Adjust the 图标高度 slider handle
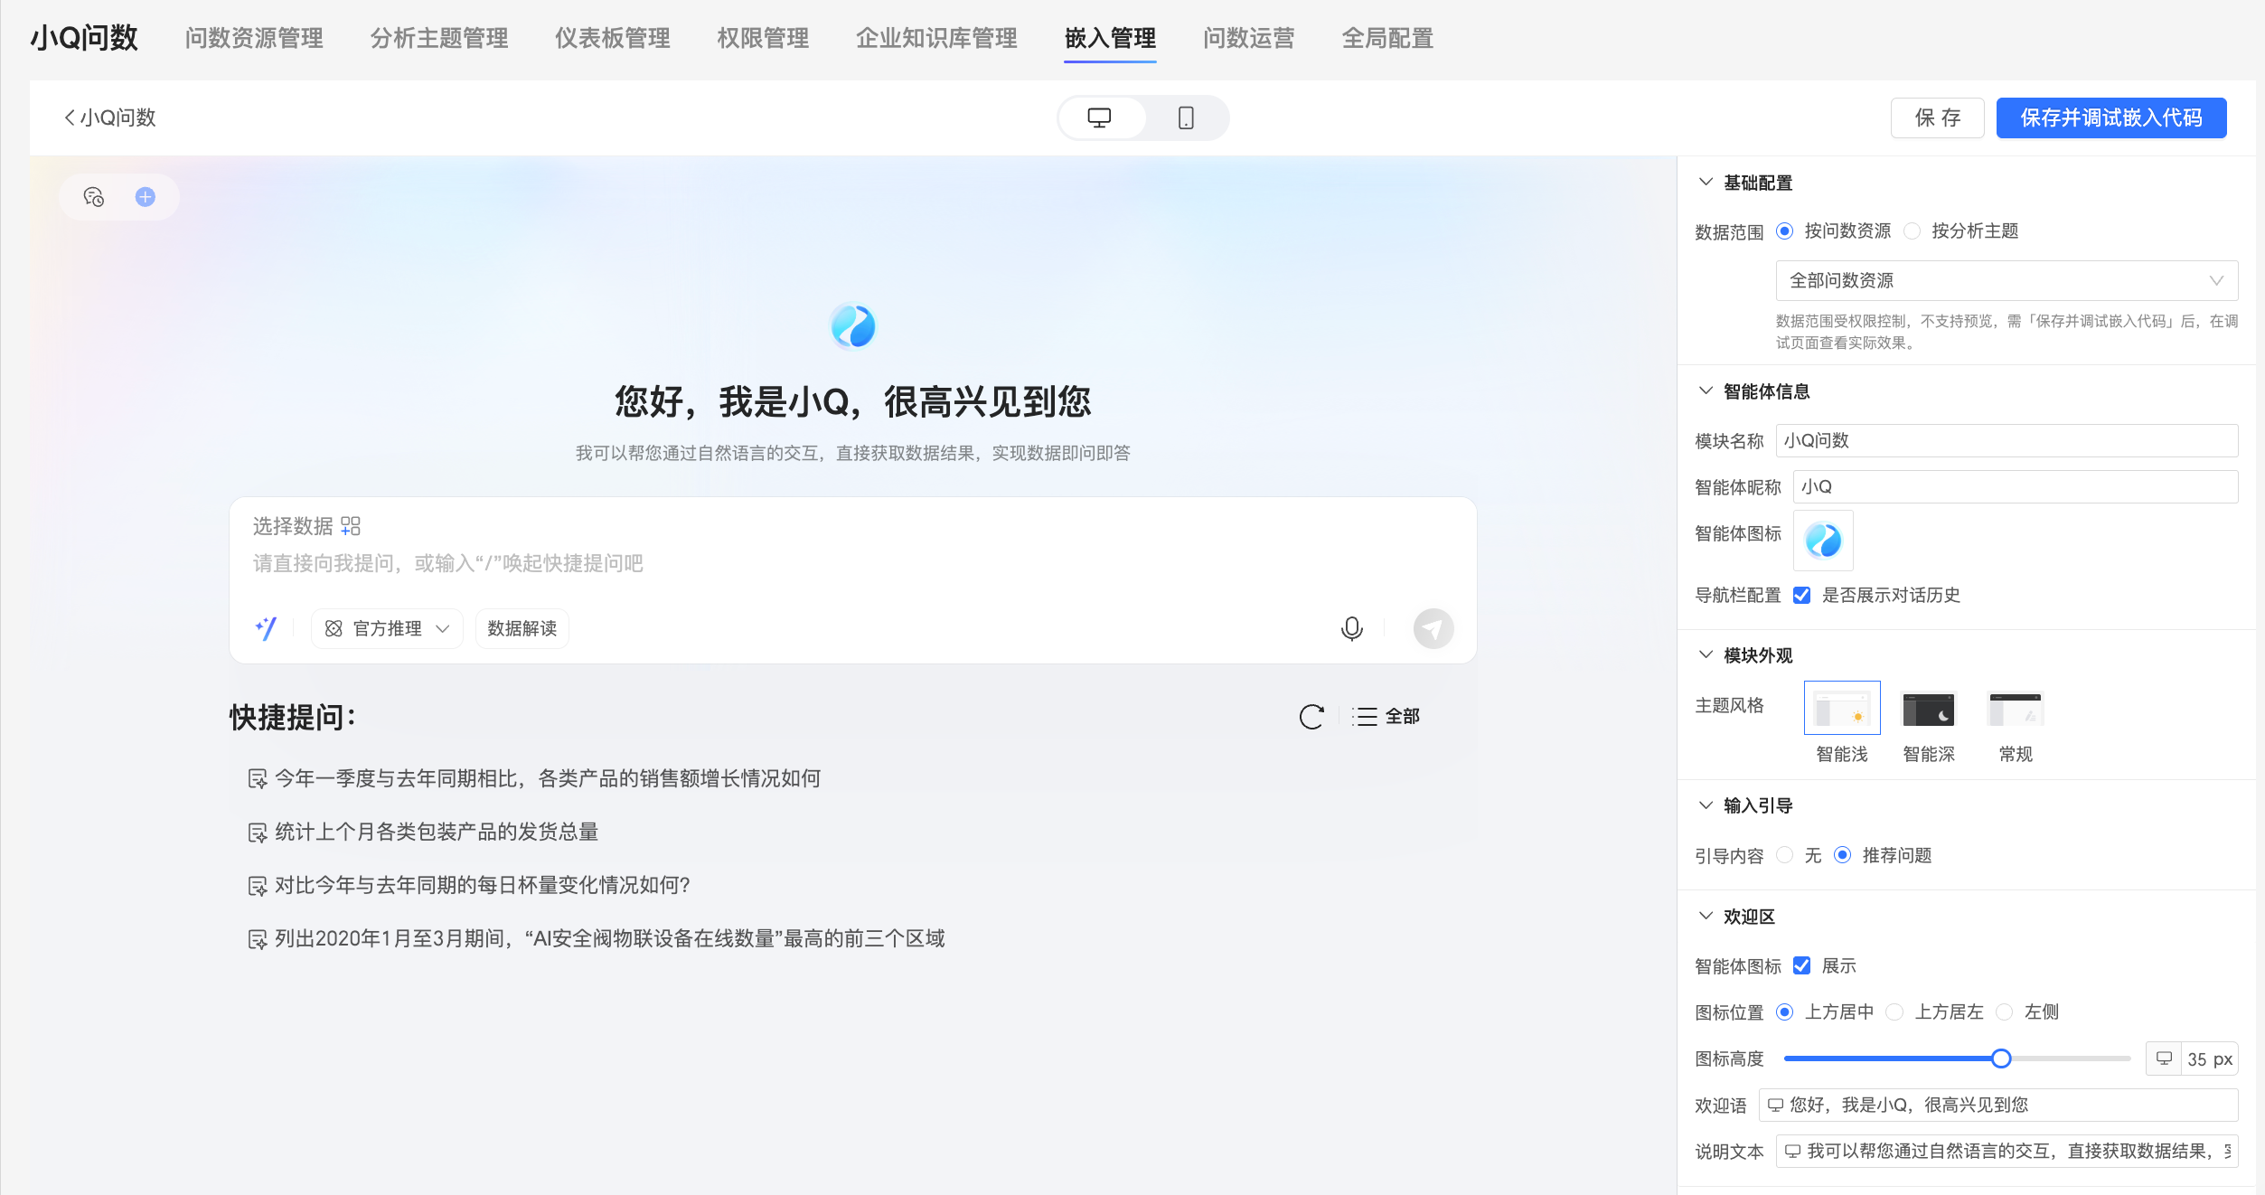This screenshot has width=2265, height=1195. pyautogui.click(x=2001, y=1059)
